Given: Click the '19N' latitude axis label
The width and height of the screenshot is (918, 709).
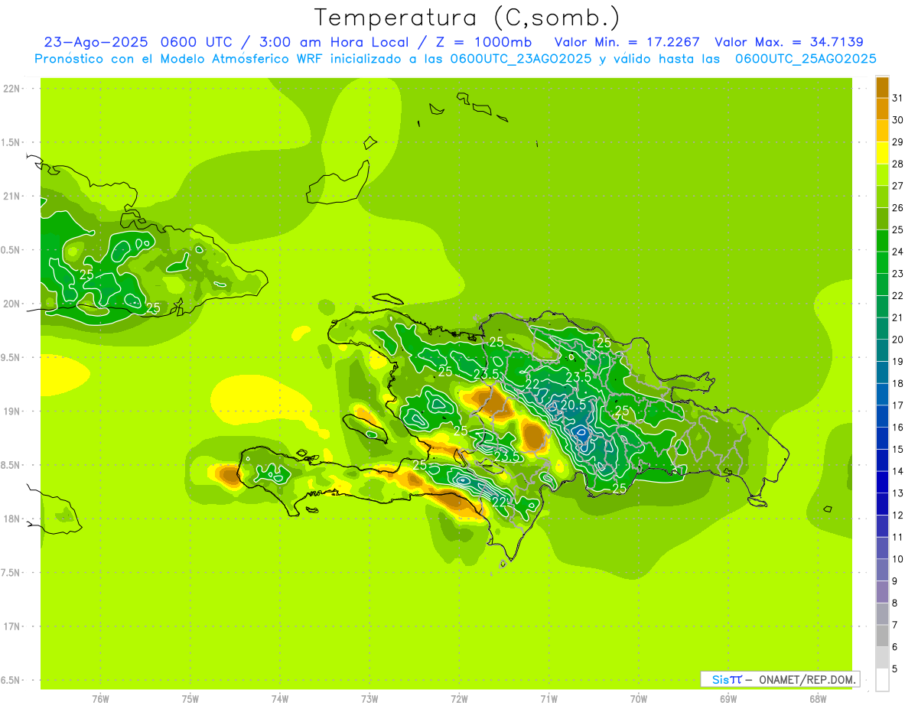Looking at the screenshot, I should coord(13,411).
